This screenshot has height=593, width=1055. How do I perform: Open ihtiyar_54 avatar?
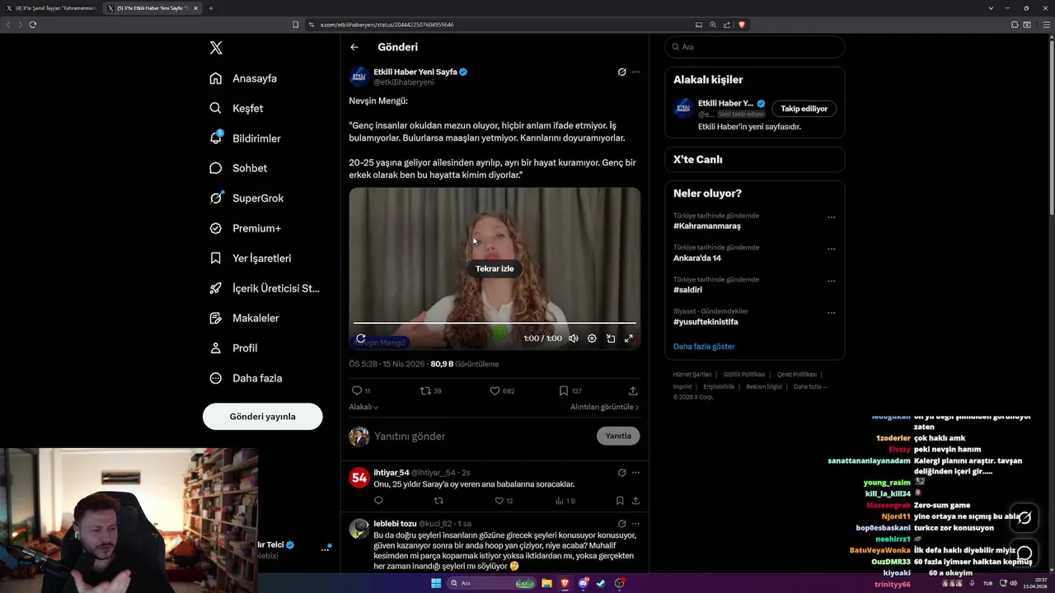[359, 478]
